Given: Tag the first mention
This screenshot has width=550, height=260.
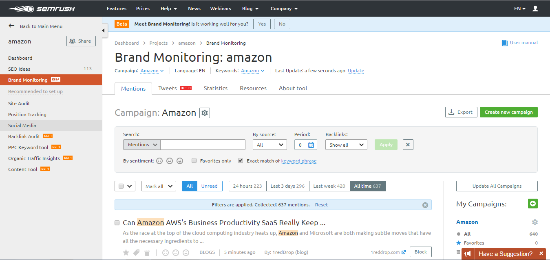Looking at the screenshot, I should click(137, 252).
